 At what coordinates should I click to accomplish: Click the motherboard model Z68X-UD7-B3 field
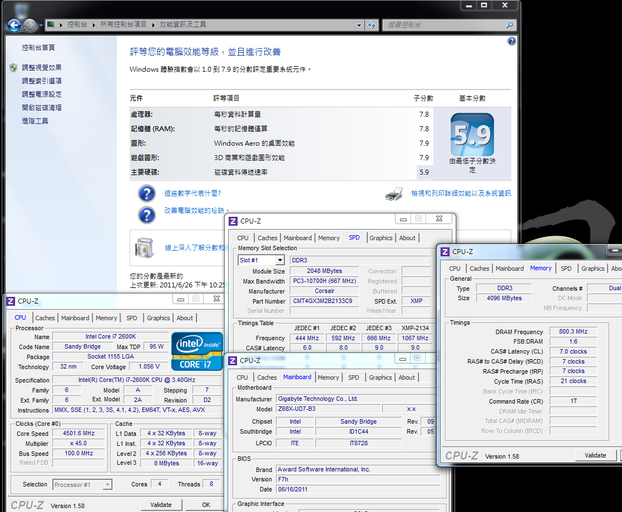click(328, 409)
